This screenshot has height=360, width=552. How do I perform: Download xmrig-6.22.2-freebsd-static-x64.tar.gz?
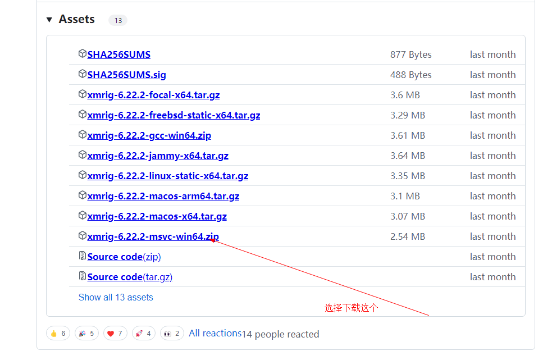174,115
